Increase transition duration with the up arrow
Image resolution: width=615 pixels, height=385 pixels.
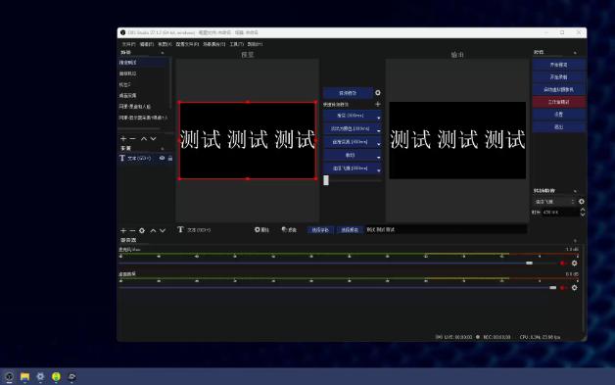point(583,210)
